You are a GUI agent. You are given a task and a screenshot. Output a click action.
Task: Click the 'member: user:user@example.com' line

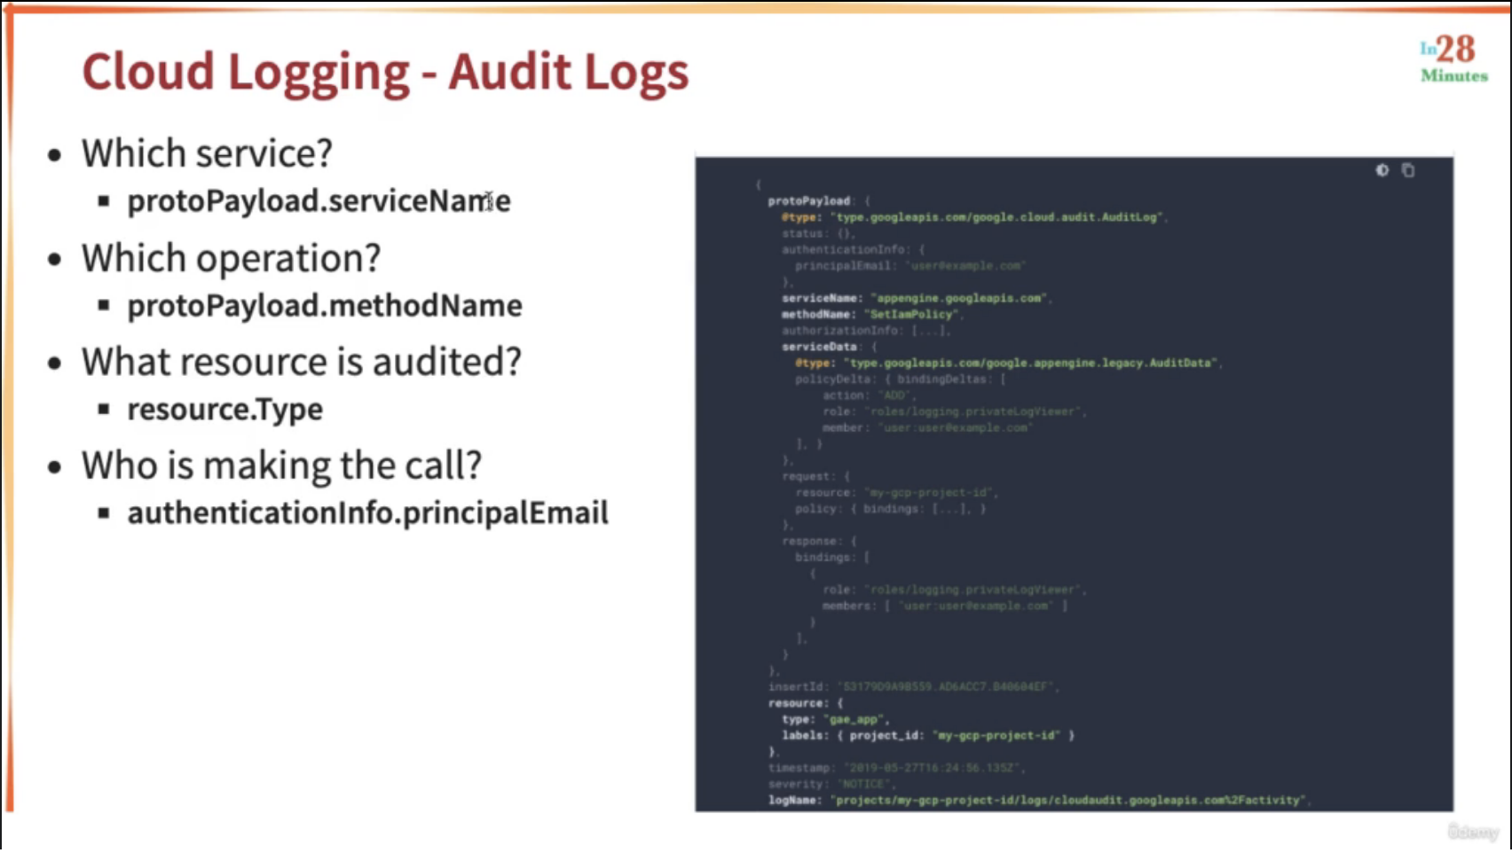point(927,428)
